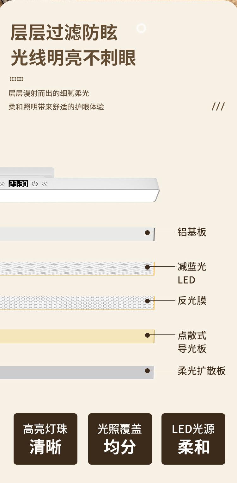
Task: Click the dot marker on soft diffuser plate
Action: 147,371
